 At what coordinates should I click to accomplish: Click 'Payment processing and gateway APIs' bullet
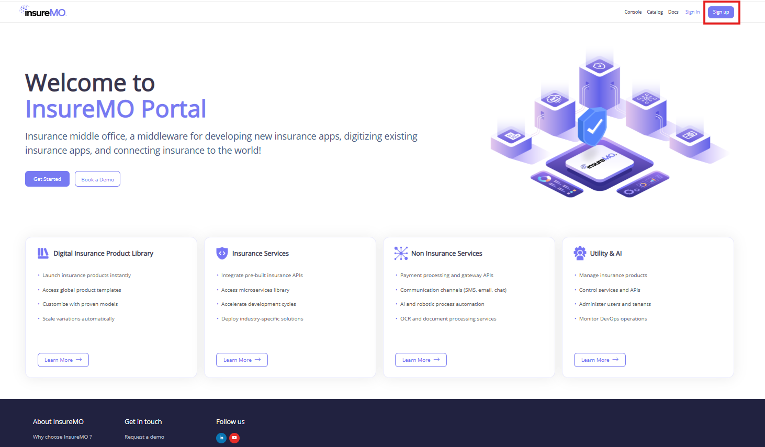[447, 276]
